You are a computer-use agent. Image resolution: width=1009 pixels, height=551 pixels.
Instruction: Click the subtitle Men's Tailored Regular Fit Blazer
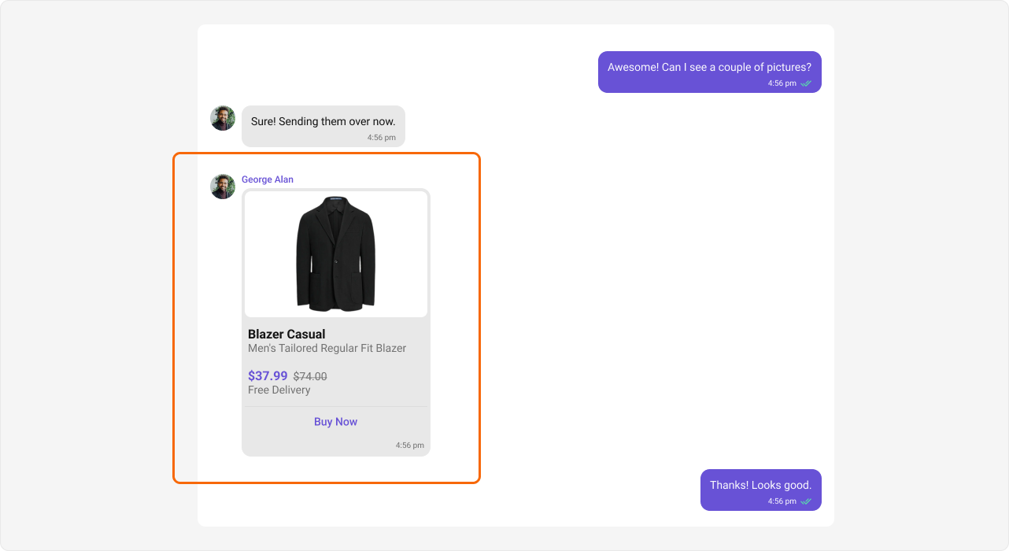(x=327, y=348)
